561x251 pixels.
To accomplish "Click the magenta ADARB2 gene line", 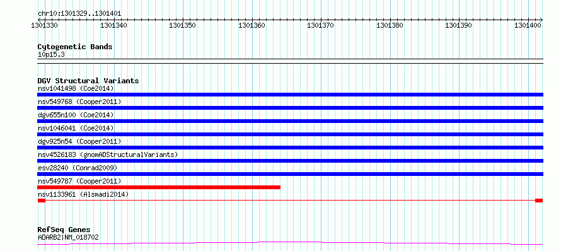I will point(290,243).
